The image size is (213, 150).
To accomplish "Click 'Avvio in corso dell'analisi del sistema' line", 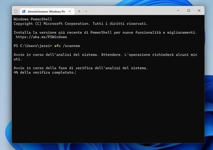I will tap(105, 57).
